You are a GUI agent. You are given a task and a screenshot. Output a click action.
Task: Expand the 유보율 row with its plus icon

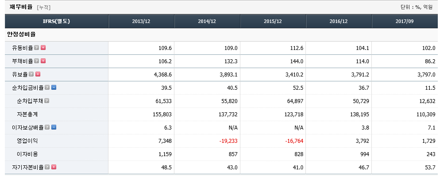(x=38, y=74)
